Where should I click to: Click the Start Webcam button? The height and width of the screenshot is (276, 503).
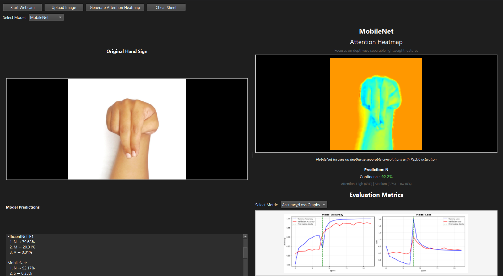click(23, 8)
